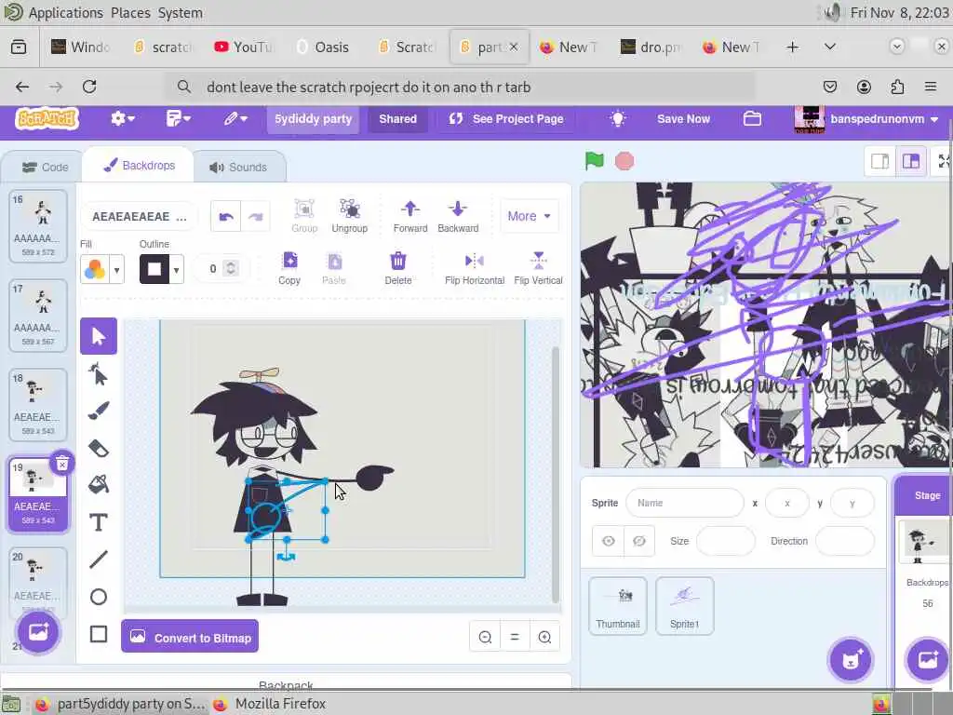Select the Circle tool
Viewport: 953px width, 715px height.
99,597
